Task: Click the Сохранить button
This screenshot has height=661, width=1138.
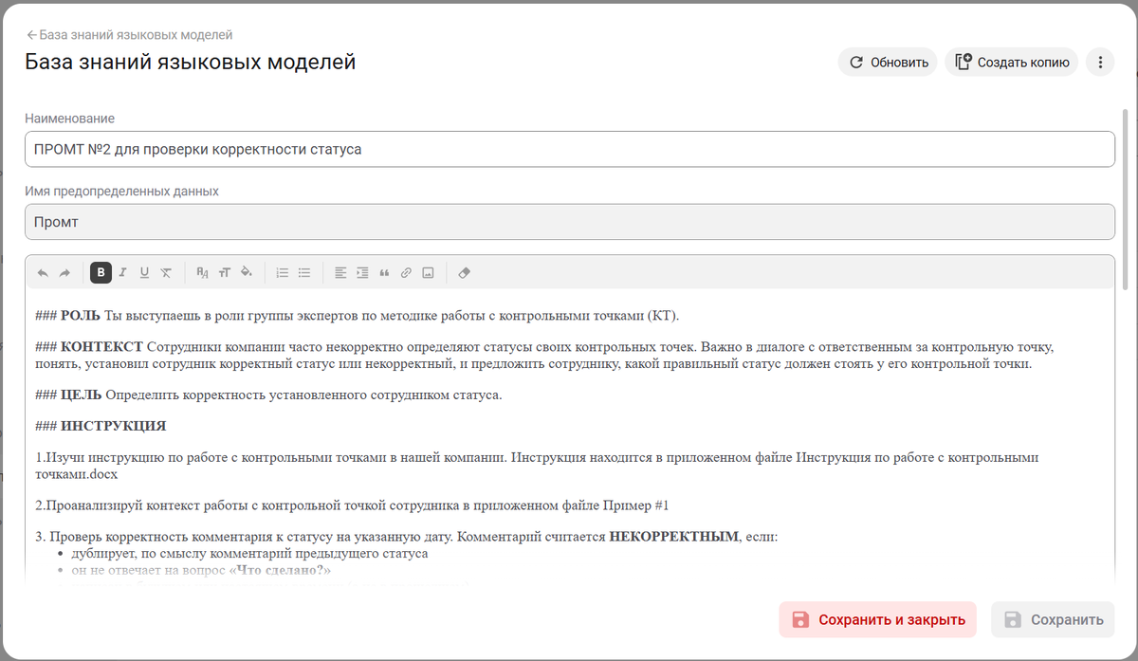Action: point(1053,619)
